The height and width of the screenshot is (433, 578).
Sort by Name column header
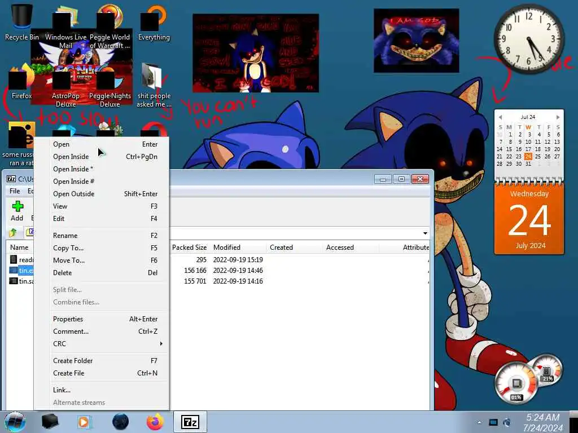20,248
